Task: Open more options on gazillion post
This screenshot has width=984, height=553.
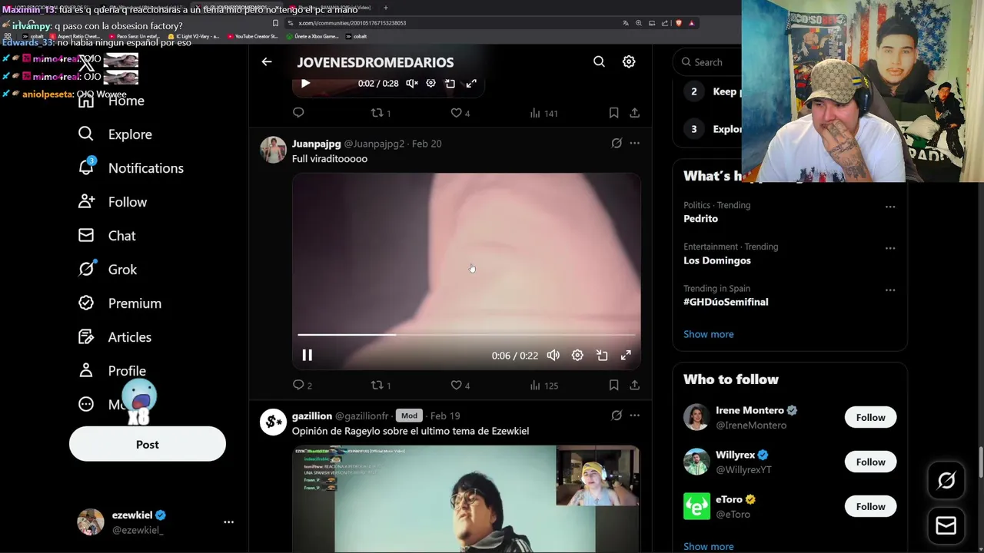Action: (634, 416)
